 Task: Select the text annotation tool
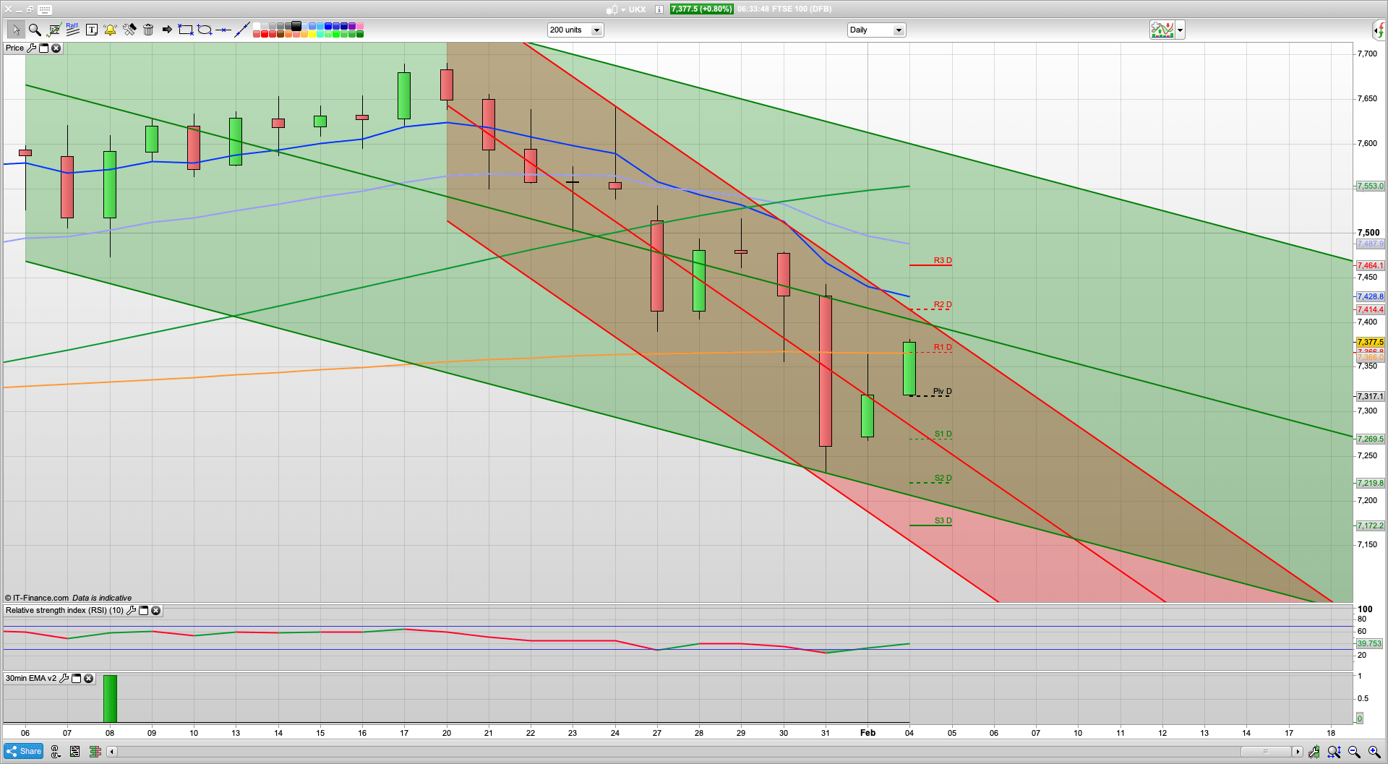(91, 30)
